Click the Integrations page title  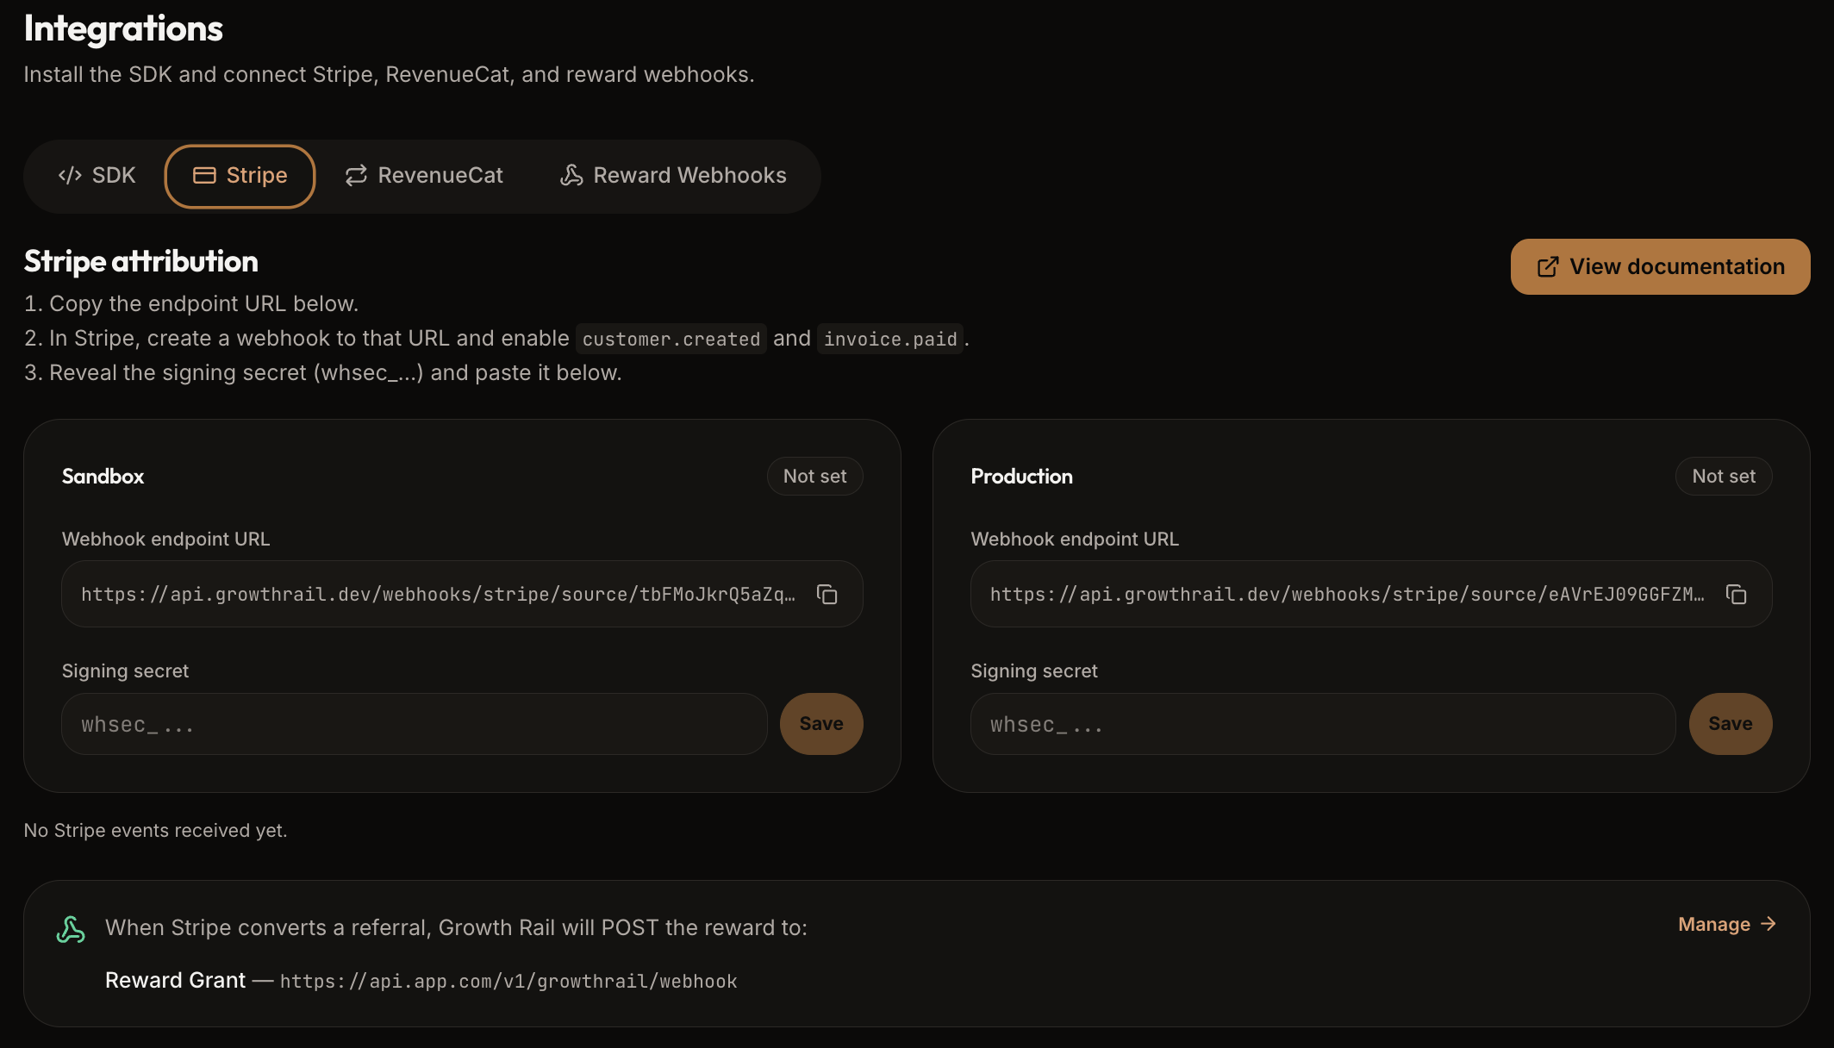pos(123,28)
